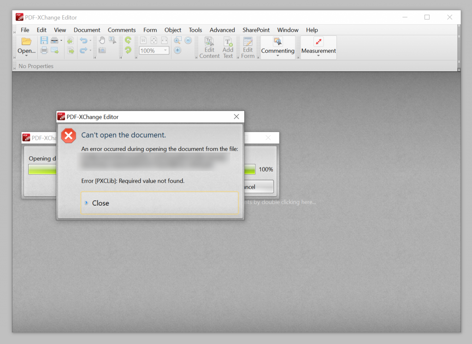Click the Save floppy disk icon
Screen dimensions: 472x344
(44, 40)
